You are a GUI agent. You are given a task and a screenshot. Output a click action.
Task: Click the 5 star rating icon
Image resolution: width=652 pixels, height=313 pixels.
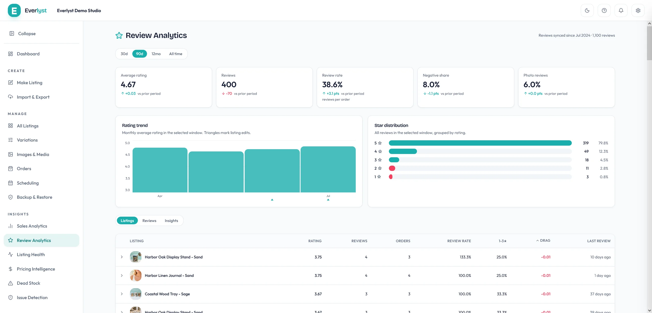click(x=380, y=143)
